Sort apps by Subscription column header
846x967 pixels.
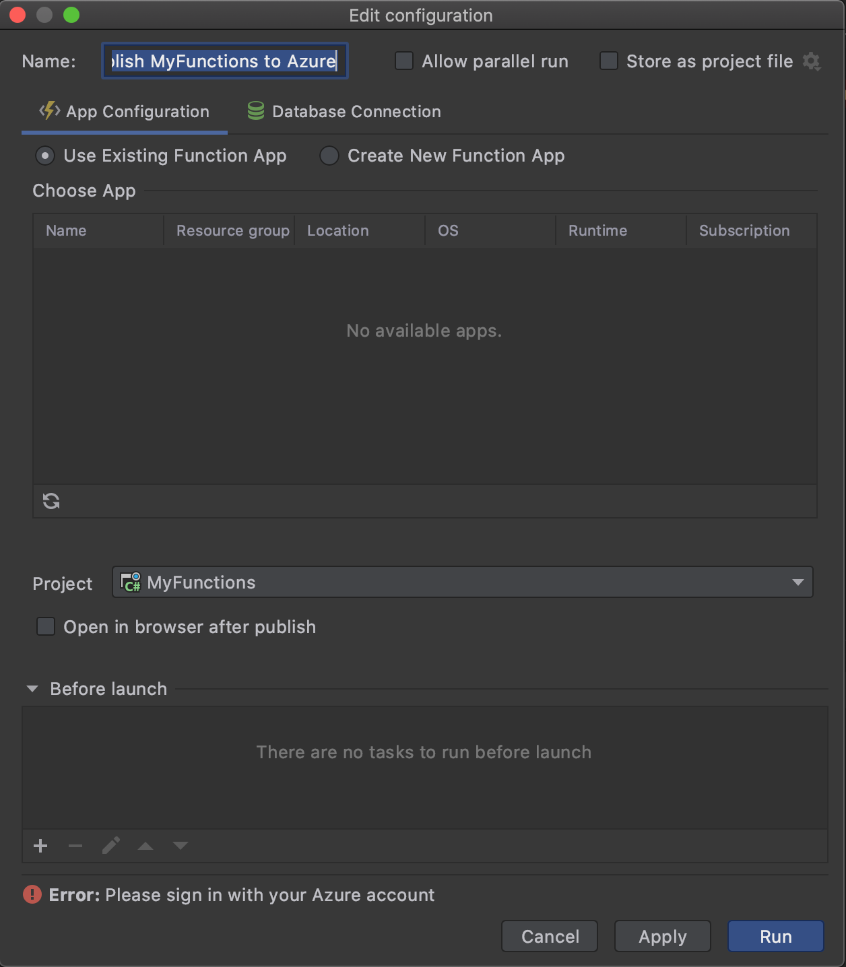coord(752,230)
